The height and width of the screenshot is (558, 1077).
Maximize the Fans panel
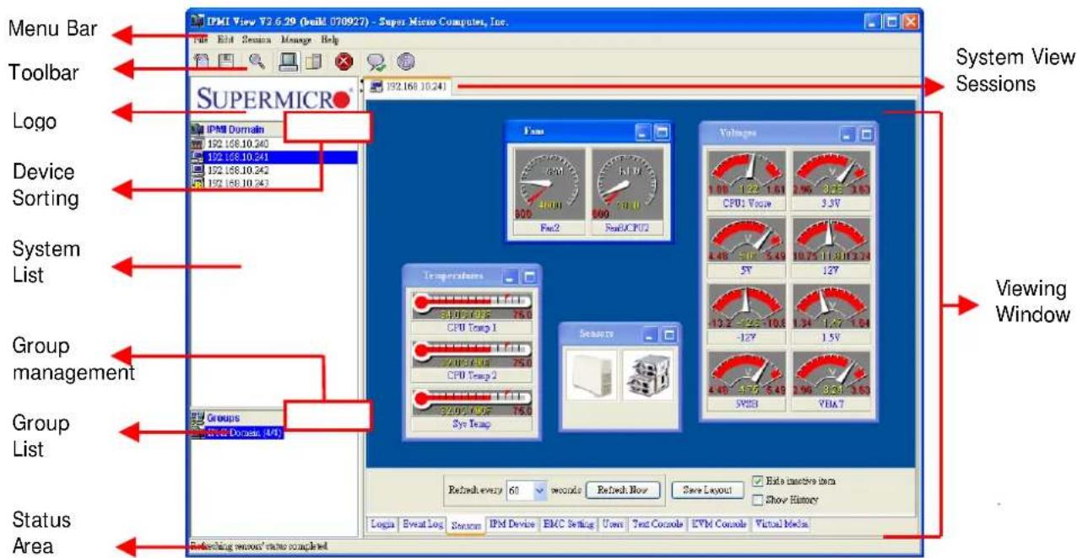coord(662,132)
